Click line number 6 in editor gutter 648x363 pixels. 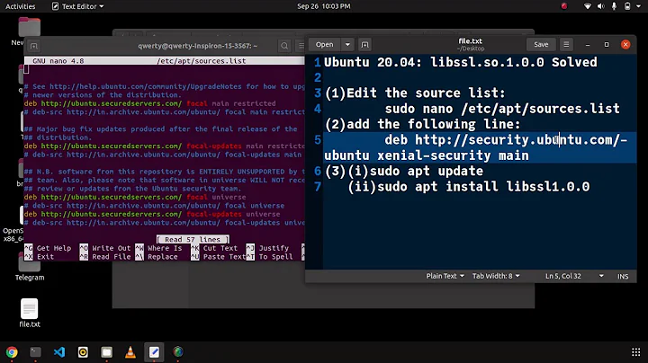[x=318, y=172]
